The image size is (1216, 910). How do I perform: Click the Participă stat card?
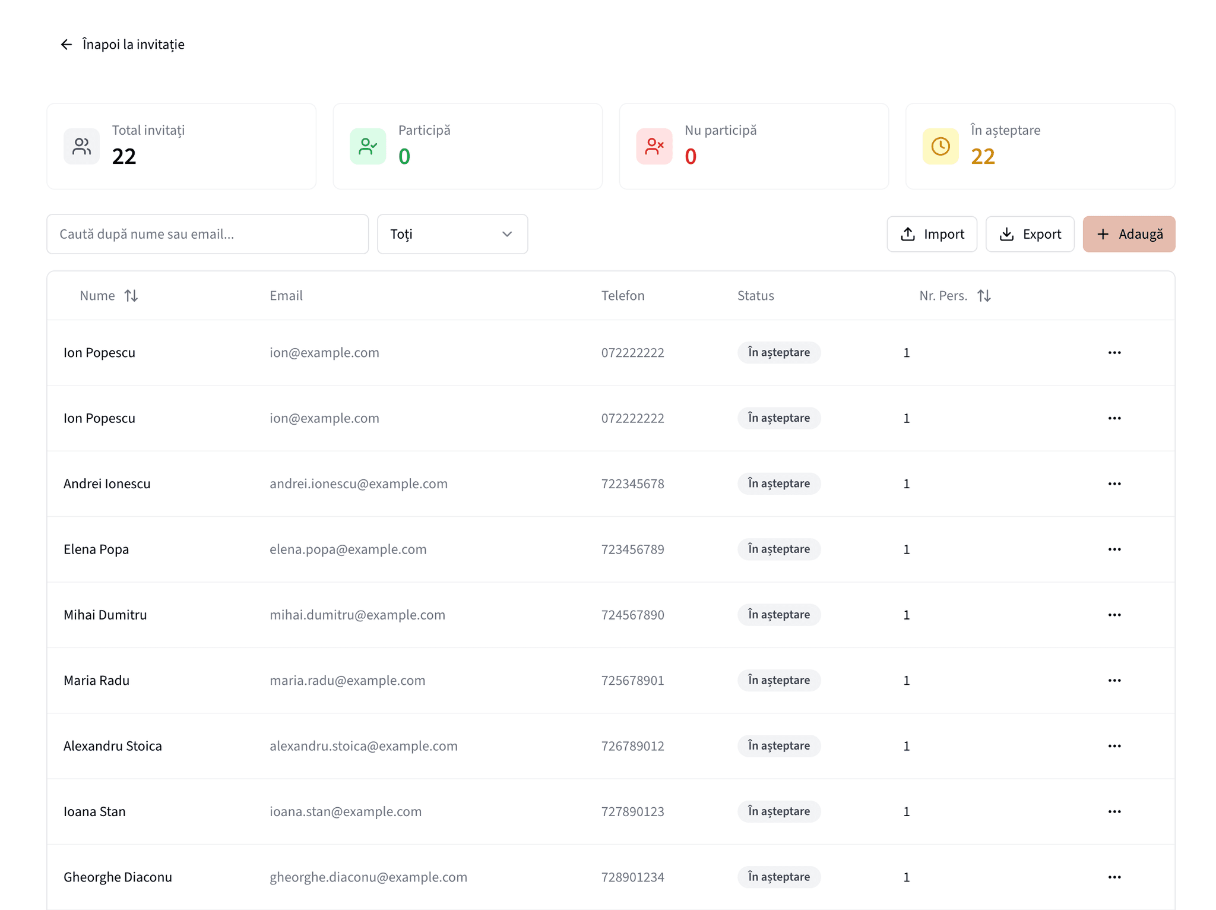click(x=467, y=146)
